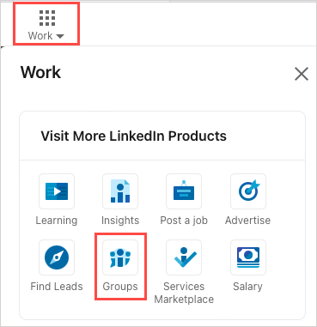Select the Post a job icon
Image resolution: width=317 pixels, height=327 pixels.
point(184,191)
